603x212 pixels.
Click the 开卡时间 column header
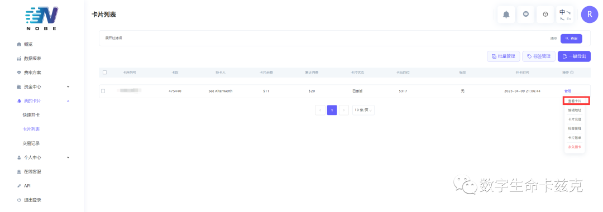pyautogui.click(x=522, y=72)
